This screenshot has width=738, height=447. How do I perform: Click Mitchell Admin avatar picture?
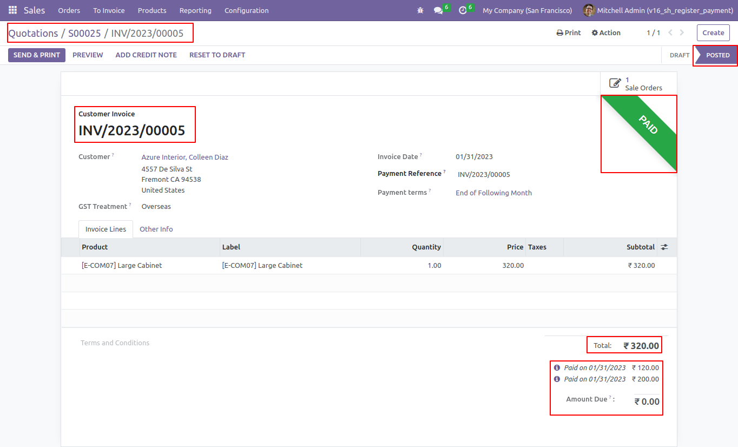589,10
